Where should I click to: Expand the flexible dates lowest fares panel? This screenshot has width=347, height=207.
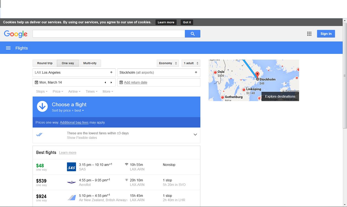[195, 135]
